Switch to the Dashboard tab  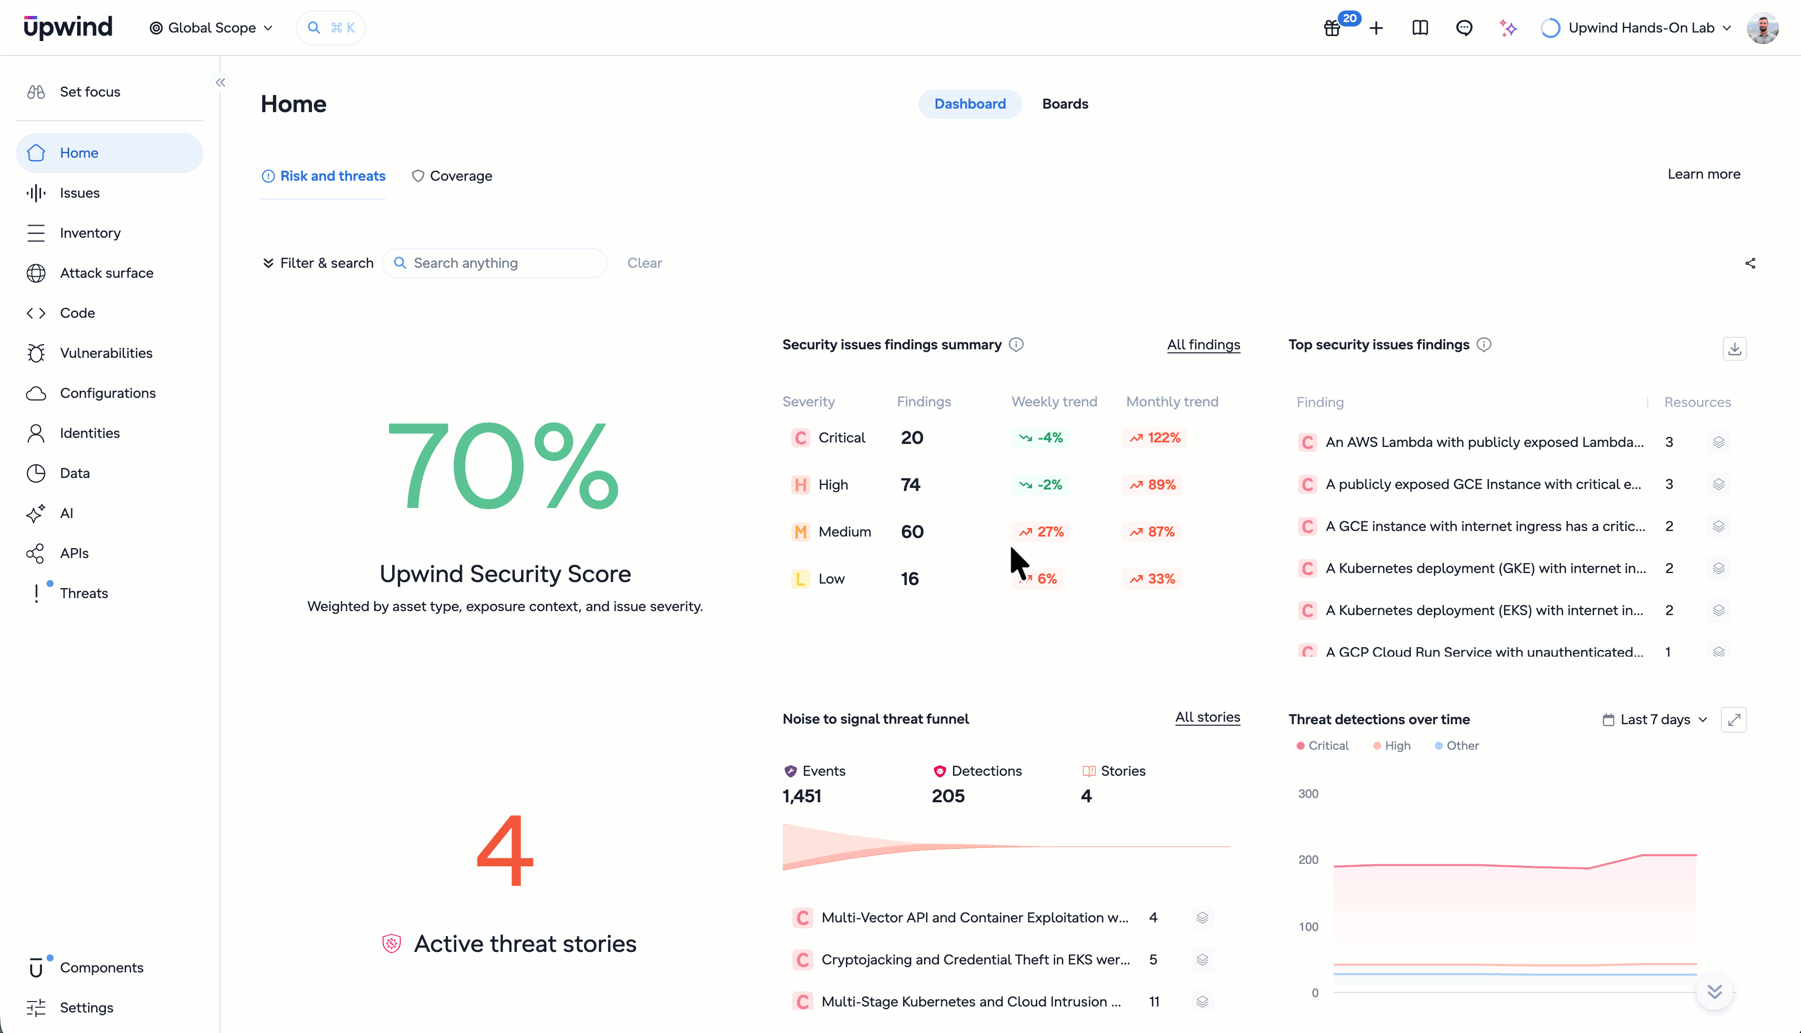point(970,104)
